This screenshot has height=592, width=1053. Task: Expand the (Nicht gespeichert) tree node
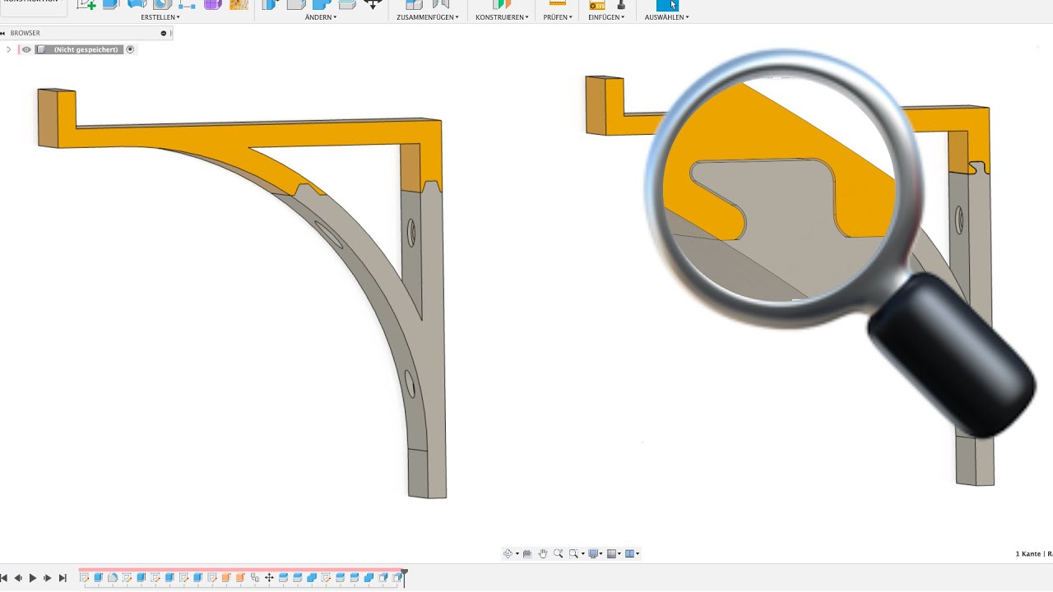point(8,49)
